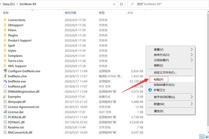
Task: Choose 粘贴(P) in the context menu
Action: (x=170, y=79)
